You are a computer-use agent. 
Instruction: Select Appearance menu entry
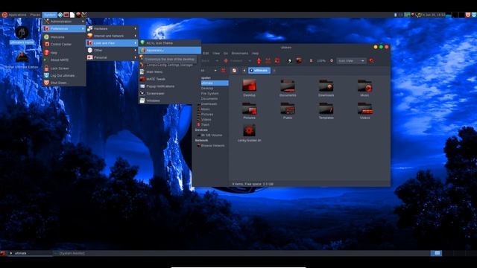[170, 50]
